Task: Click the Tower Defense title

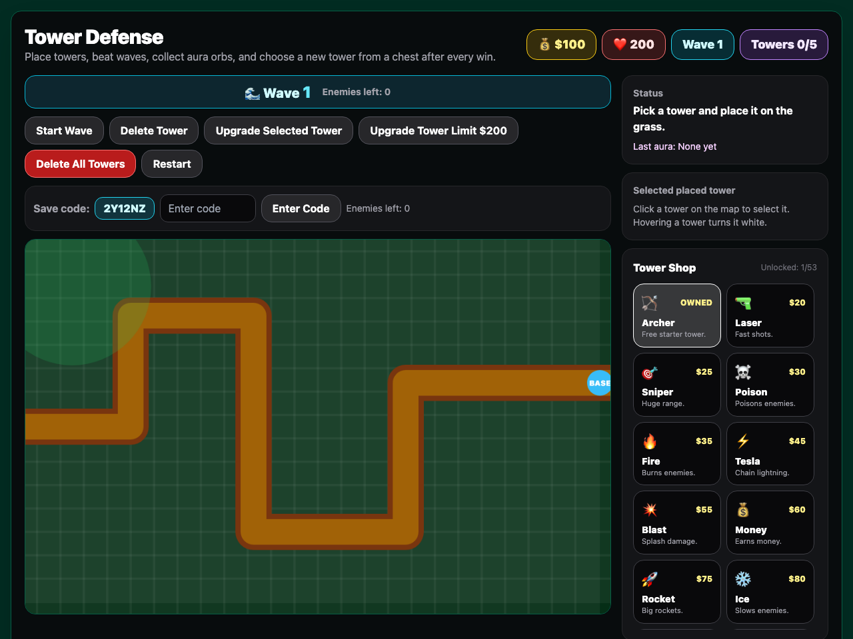Action: pos(94,37)
